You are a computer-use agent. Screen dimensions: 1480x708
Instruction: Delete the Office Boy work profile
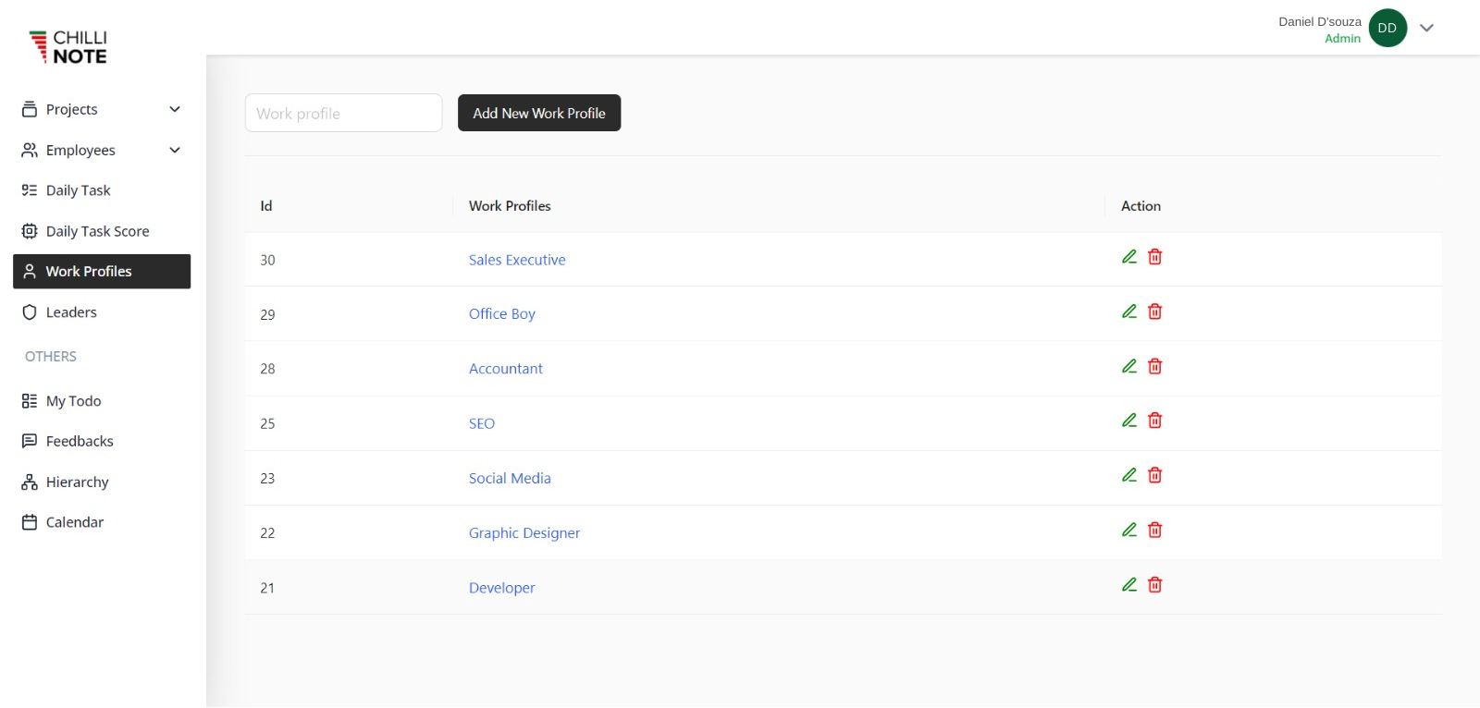pyautogui.click(x=1154, y=311)
